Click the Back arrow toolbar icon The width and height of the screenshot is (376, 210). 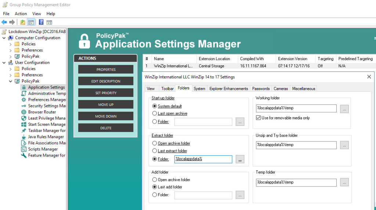[4, 22]
